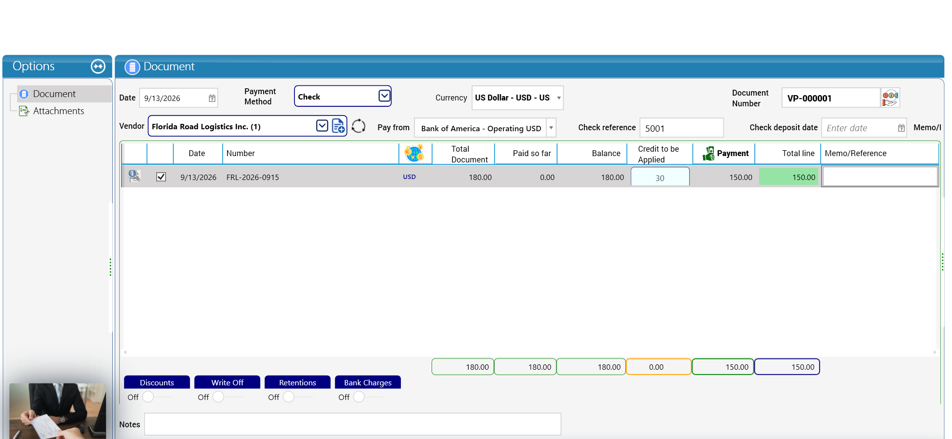Click the Date column header

pyautogui.click(x=197, y=153)
